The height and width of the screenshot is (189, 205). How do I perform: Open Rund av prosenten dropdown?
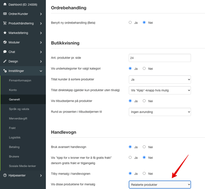click(160, 112)
